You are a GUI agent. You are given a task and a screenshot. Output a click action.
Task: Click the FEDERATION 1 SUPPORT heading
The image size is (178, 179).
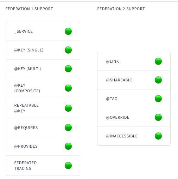point(29,9)
